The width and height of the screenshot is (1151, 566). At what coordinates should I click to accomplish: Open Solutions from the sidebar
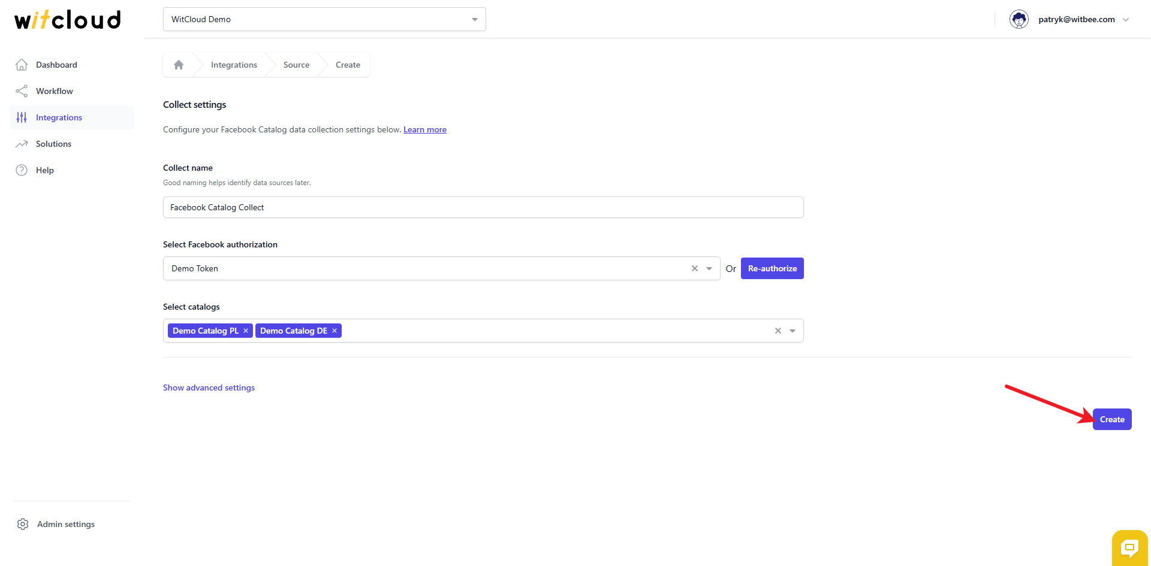click(x=72, y=144)
